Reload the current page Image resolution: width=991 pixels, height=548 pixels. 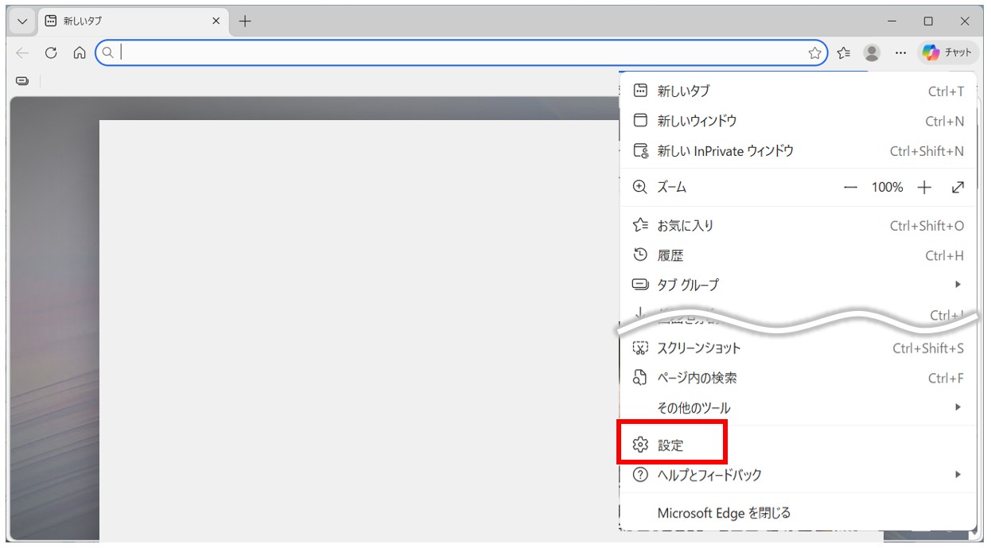tap(50, 52)
